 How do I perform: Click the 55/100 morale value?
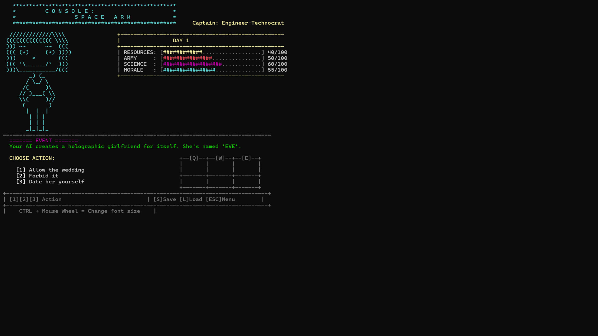[x=278, y=70]
